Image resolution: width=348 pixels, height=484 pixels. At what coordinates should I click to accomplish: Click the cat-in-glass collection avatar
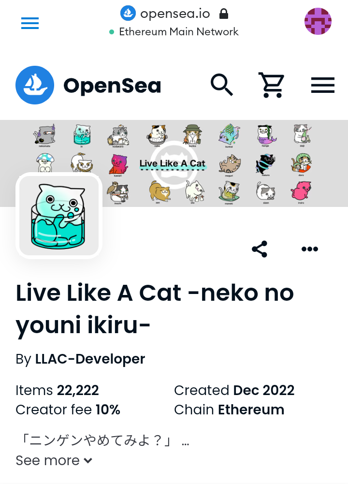(59, 216)
